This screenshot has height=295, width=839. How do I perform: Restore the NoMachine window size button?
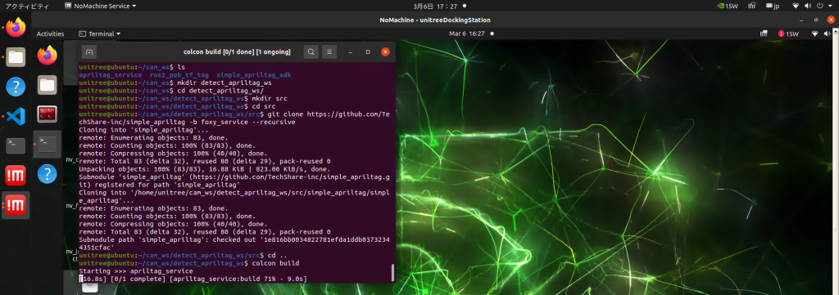tap(816, 20)
